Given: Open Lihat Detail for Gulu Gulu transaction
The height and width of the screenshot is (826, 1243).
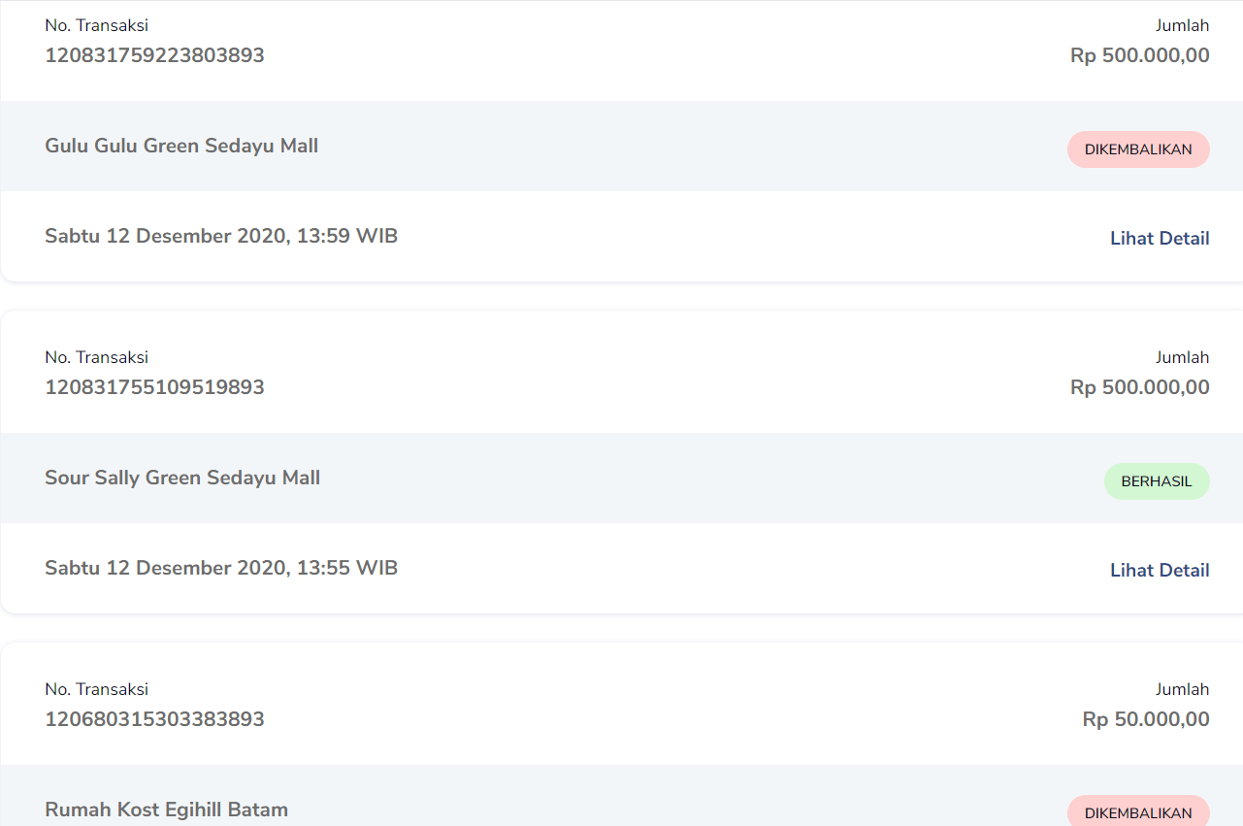Looking at the screenshot, I should [1160, 238].
